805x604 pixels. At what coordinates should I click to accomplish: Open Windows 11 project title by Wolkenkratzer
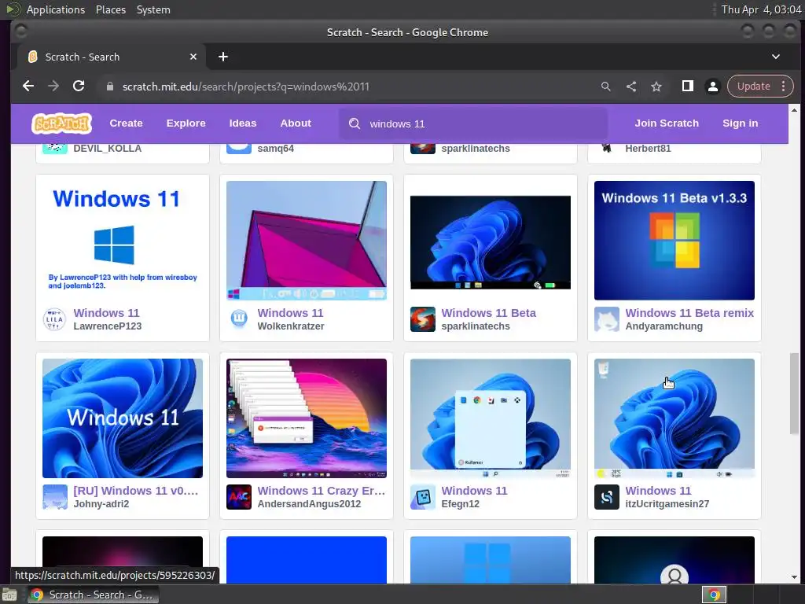click(x=291, y=313)
